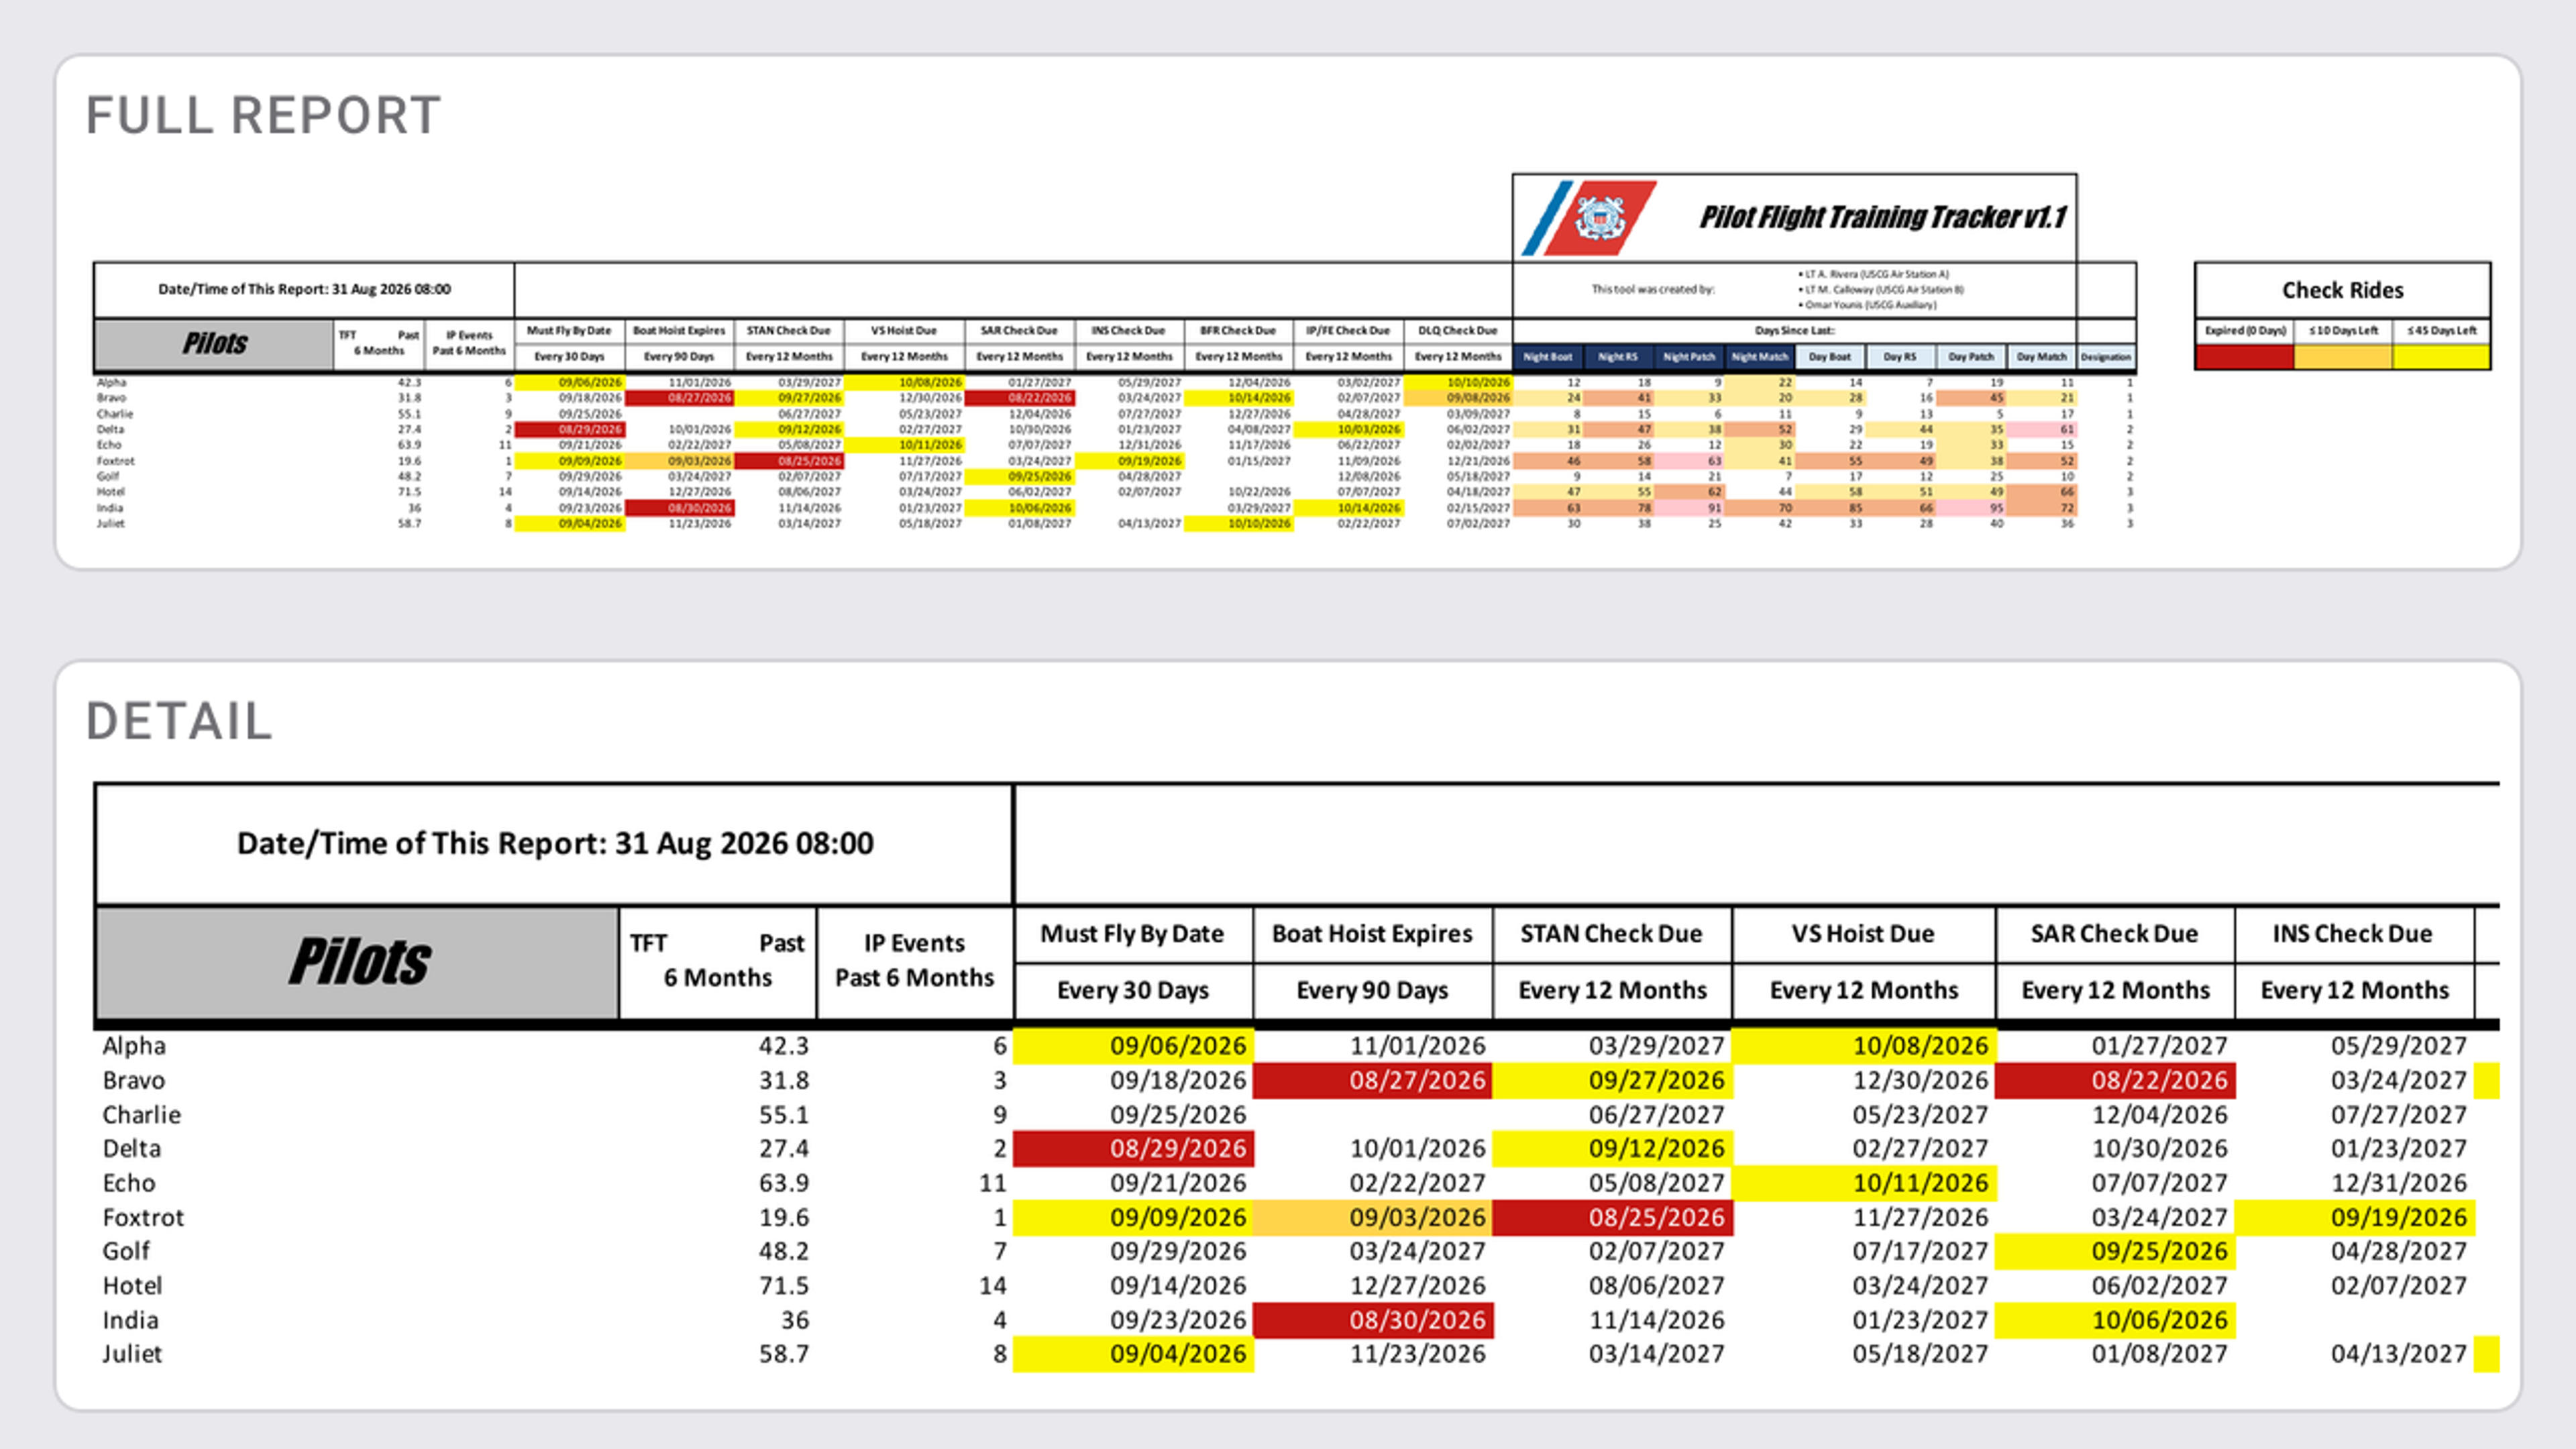Select pilot Juliet in the Detail table
The image size is (2576, 1449).
(x=132, y=1354)
